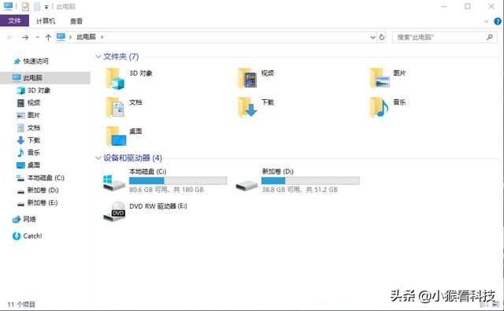Image resolution: width=504 pixels, height=311 pixels.
Task: Open the recent locations dropdown arrow
Action: pos(37,37)
